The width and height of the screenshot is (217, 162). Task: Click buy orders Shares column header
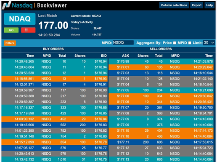(x=80, y=56)
